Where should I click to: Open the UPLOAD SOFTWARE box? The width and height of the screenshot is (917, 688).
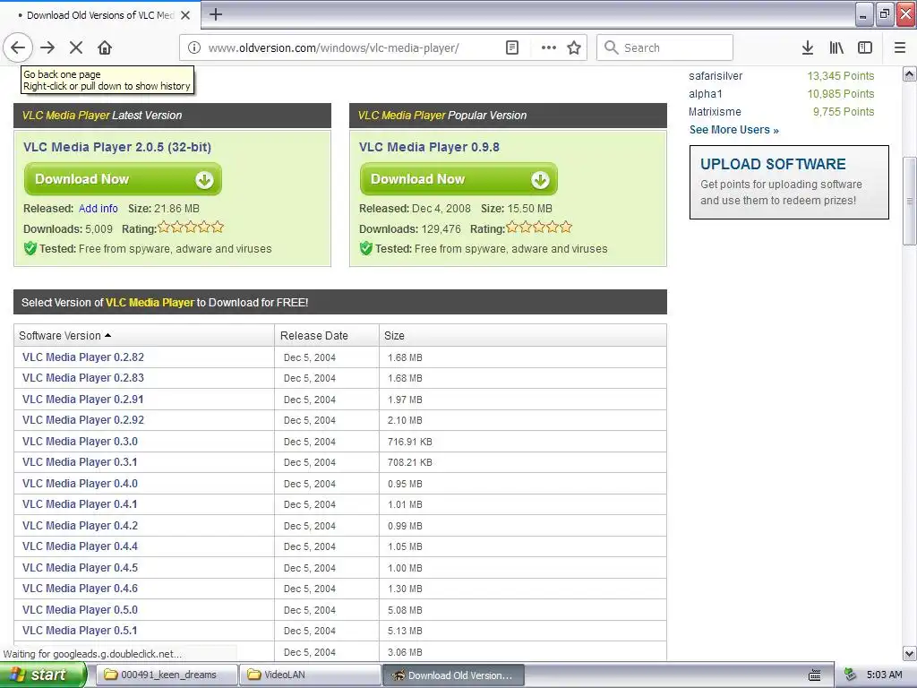coord(789,182)
